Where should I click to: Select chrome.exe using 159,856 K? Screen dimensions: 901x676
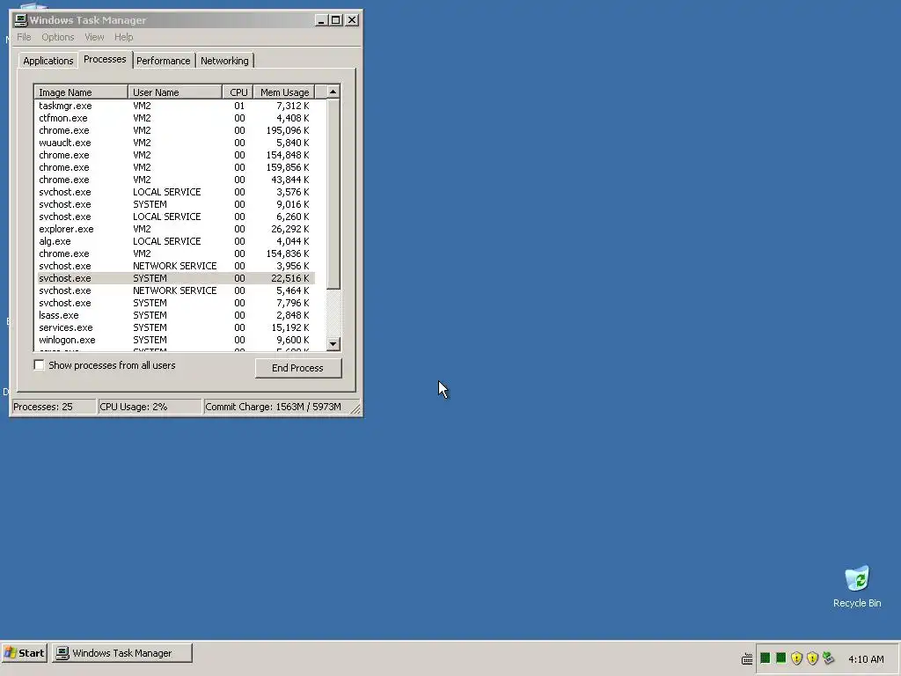176,167
